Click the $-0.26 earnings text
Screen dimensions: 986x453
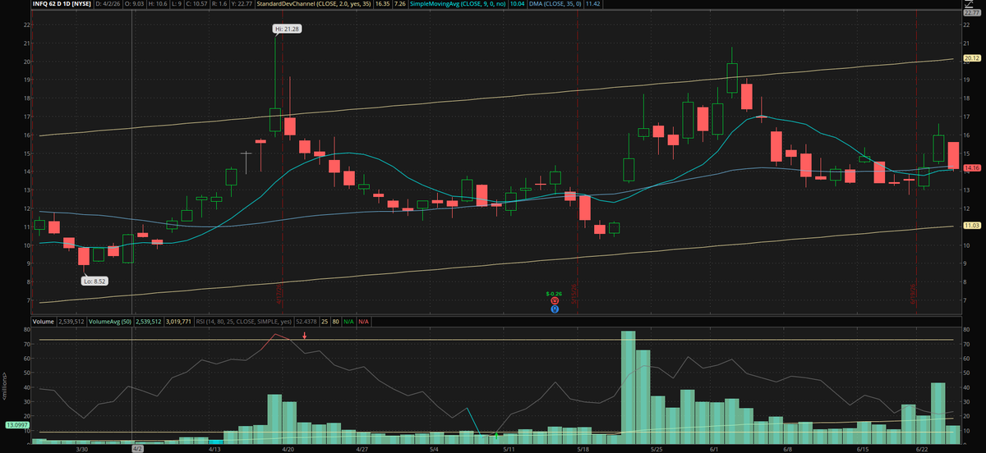coord(555,293)
